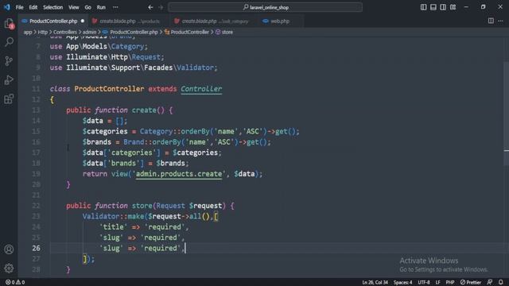Click the $categories variable on line 15
Screen dimensions: 509x286
pos(105,131)
